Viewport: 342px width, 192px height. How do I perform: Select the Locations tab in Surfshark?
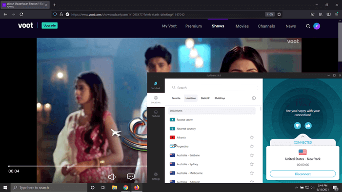tap(190, 98)
